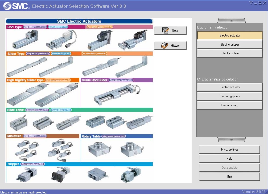Click the SMC logo
The image size is (268, 194).
[x=17, y=6]
